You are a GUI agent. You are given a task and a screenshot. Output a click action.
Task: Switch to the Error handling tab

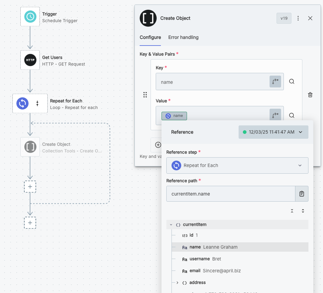[183, 37]
